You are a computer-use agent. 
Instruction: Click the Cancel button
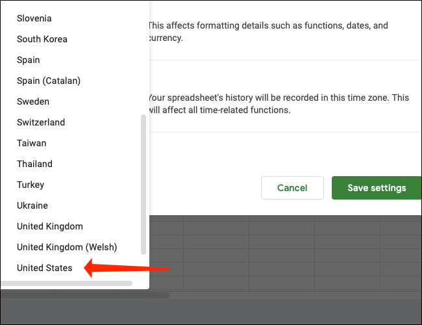[x=292, y=188]
